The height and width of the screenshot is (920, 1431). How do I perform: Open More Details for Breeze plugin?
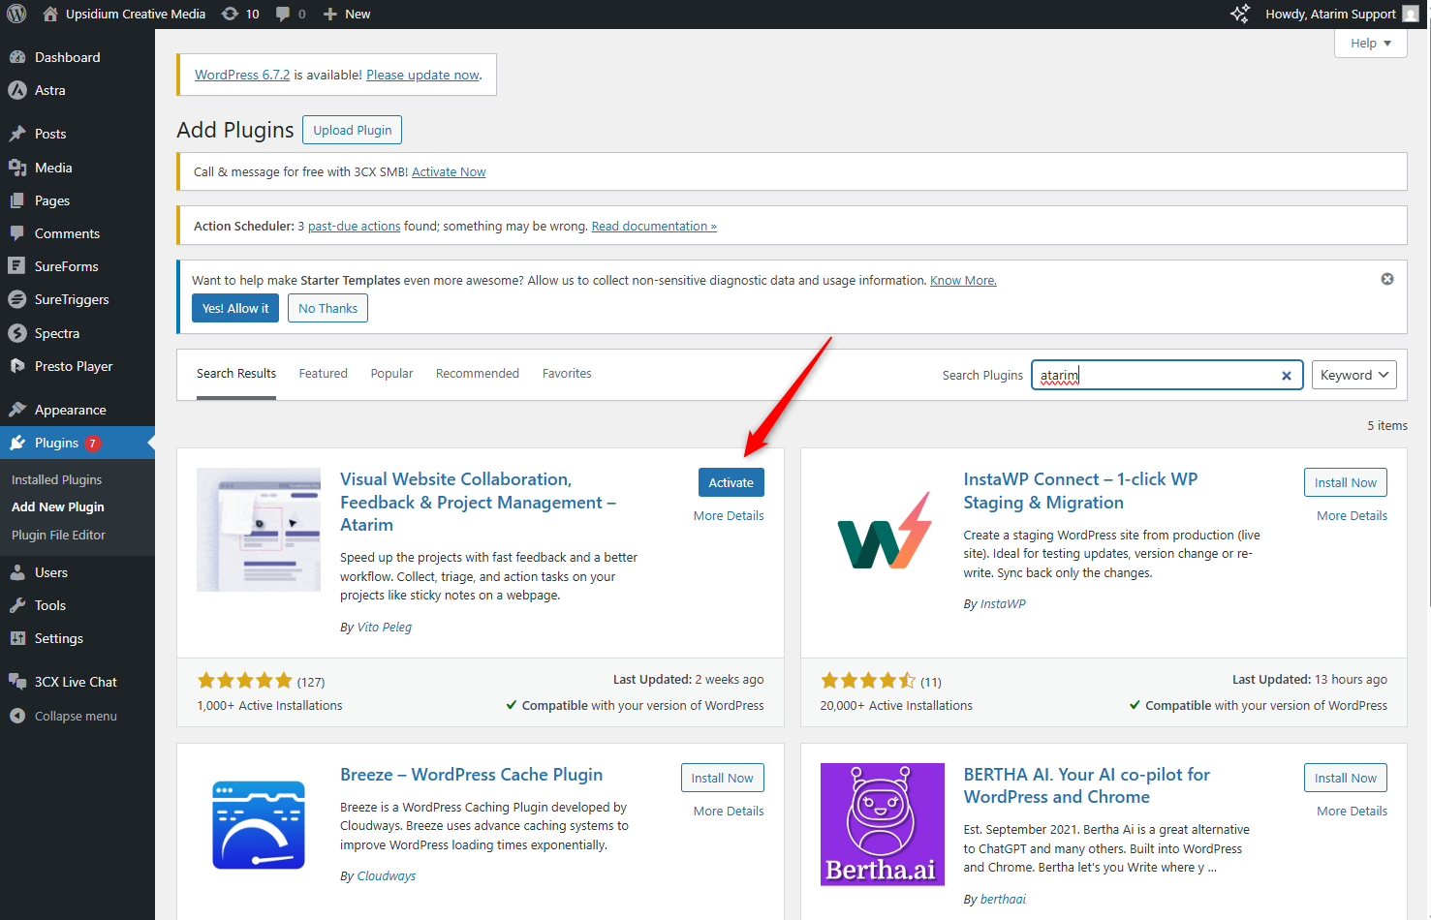pos(729,812)
